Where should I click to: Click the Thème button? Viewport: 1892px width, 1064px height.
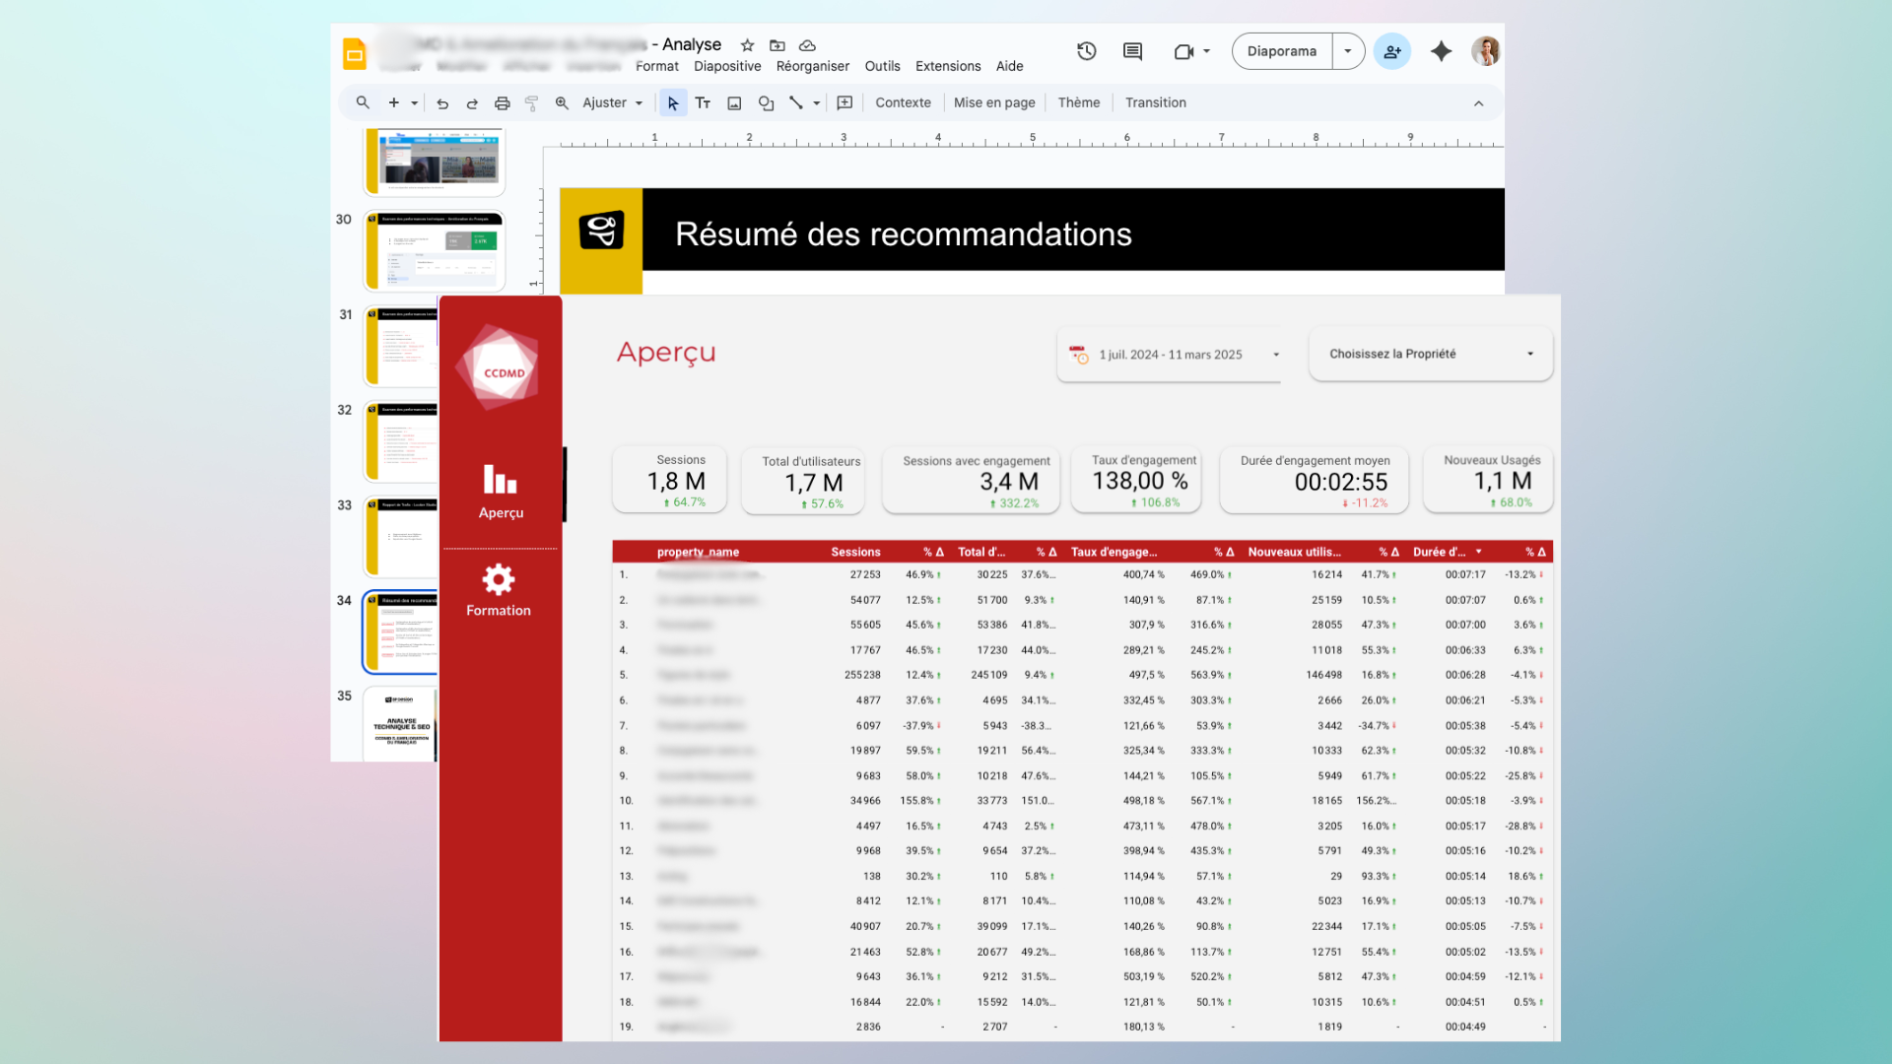pyautogui.click(x=1078, y=102)
